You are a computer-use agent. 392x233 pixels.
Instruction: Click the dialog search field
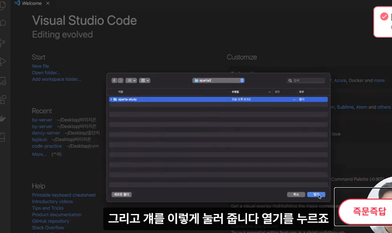click(306, 80)
